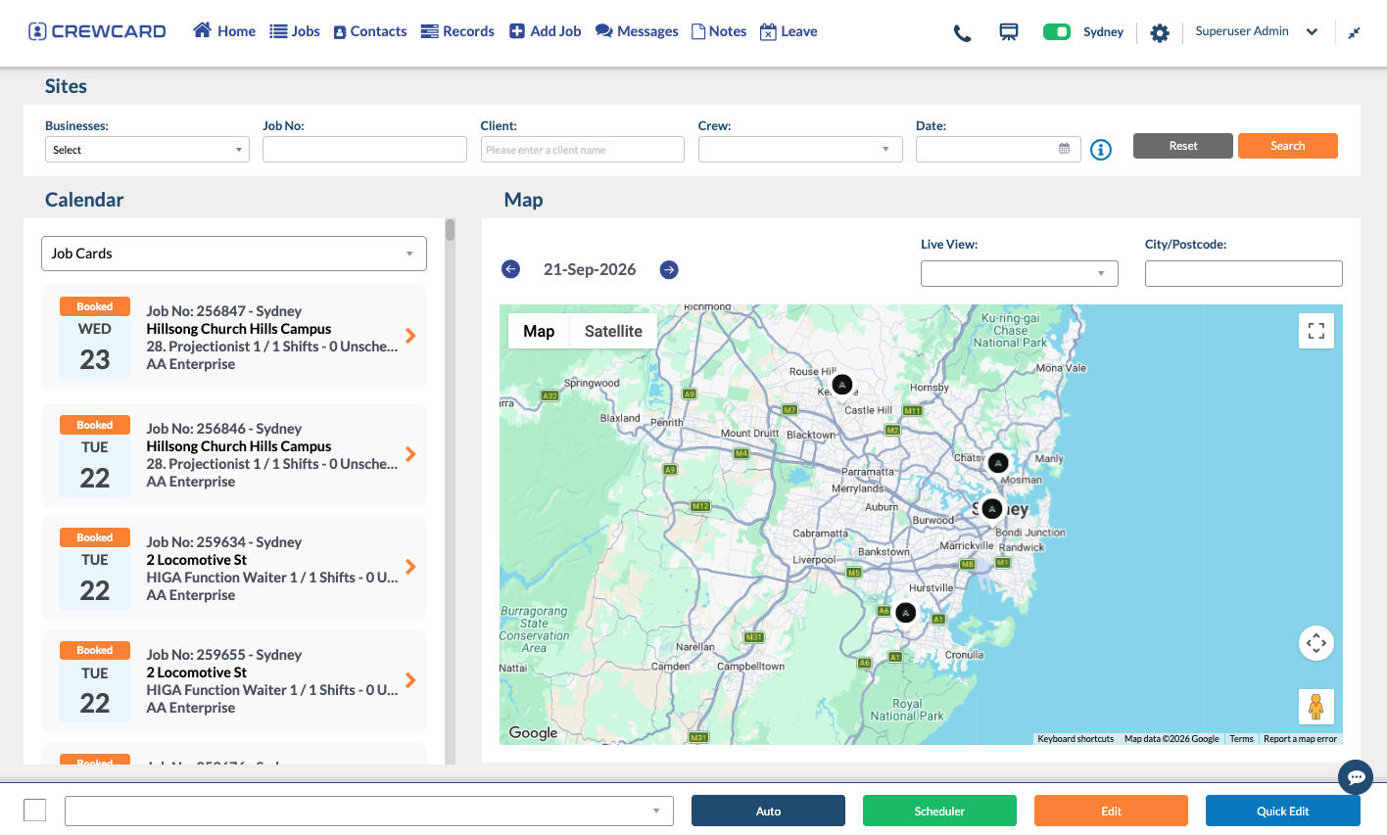Viewport: 1387px width, 835px height.
Task: Go to next date with right arrow
Action: (x=669, y=269)
